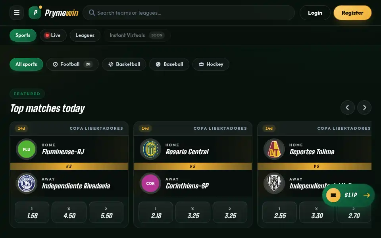Bet home win at 1.56
Image resolution: width=381 pixels, height=238 pixels.
32,212
